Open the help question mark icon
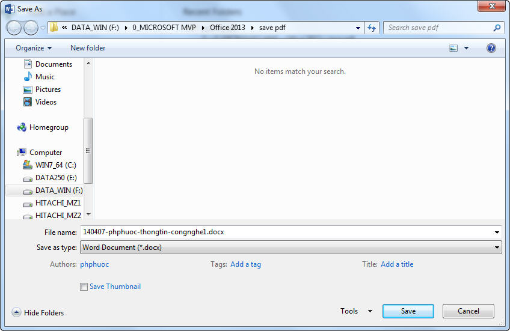The width and height of the screenshot is (510, 331). (491, 48)
